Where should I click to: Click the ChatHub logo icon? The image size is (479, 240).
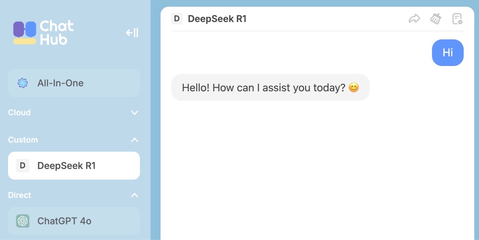click(25, 33)
